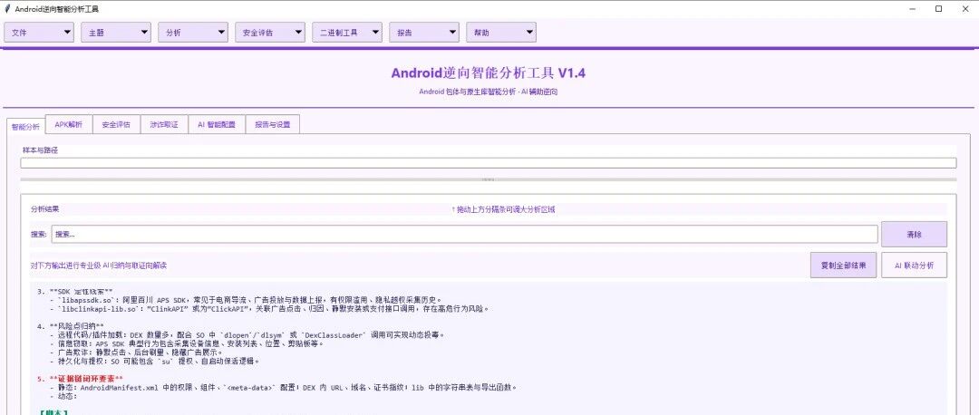979x415 pixels.
Task: Maximize the window
Action: click(x=938, y=9)
